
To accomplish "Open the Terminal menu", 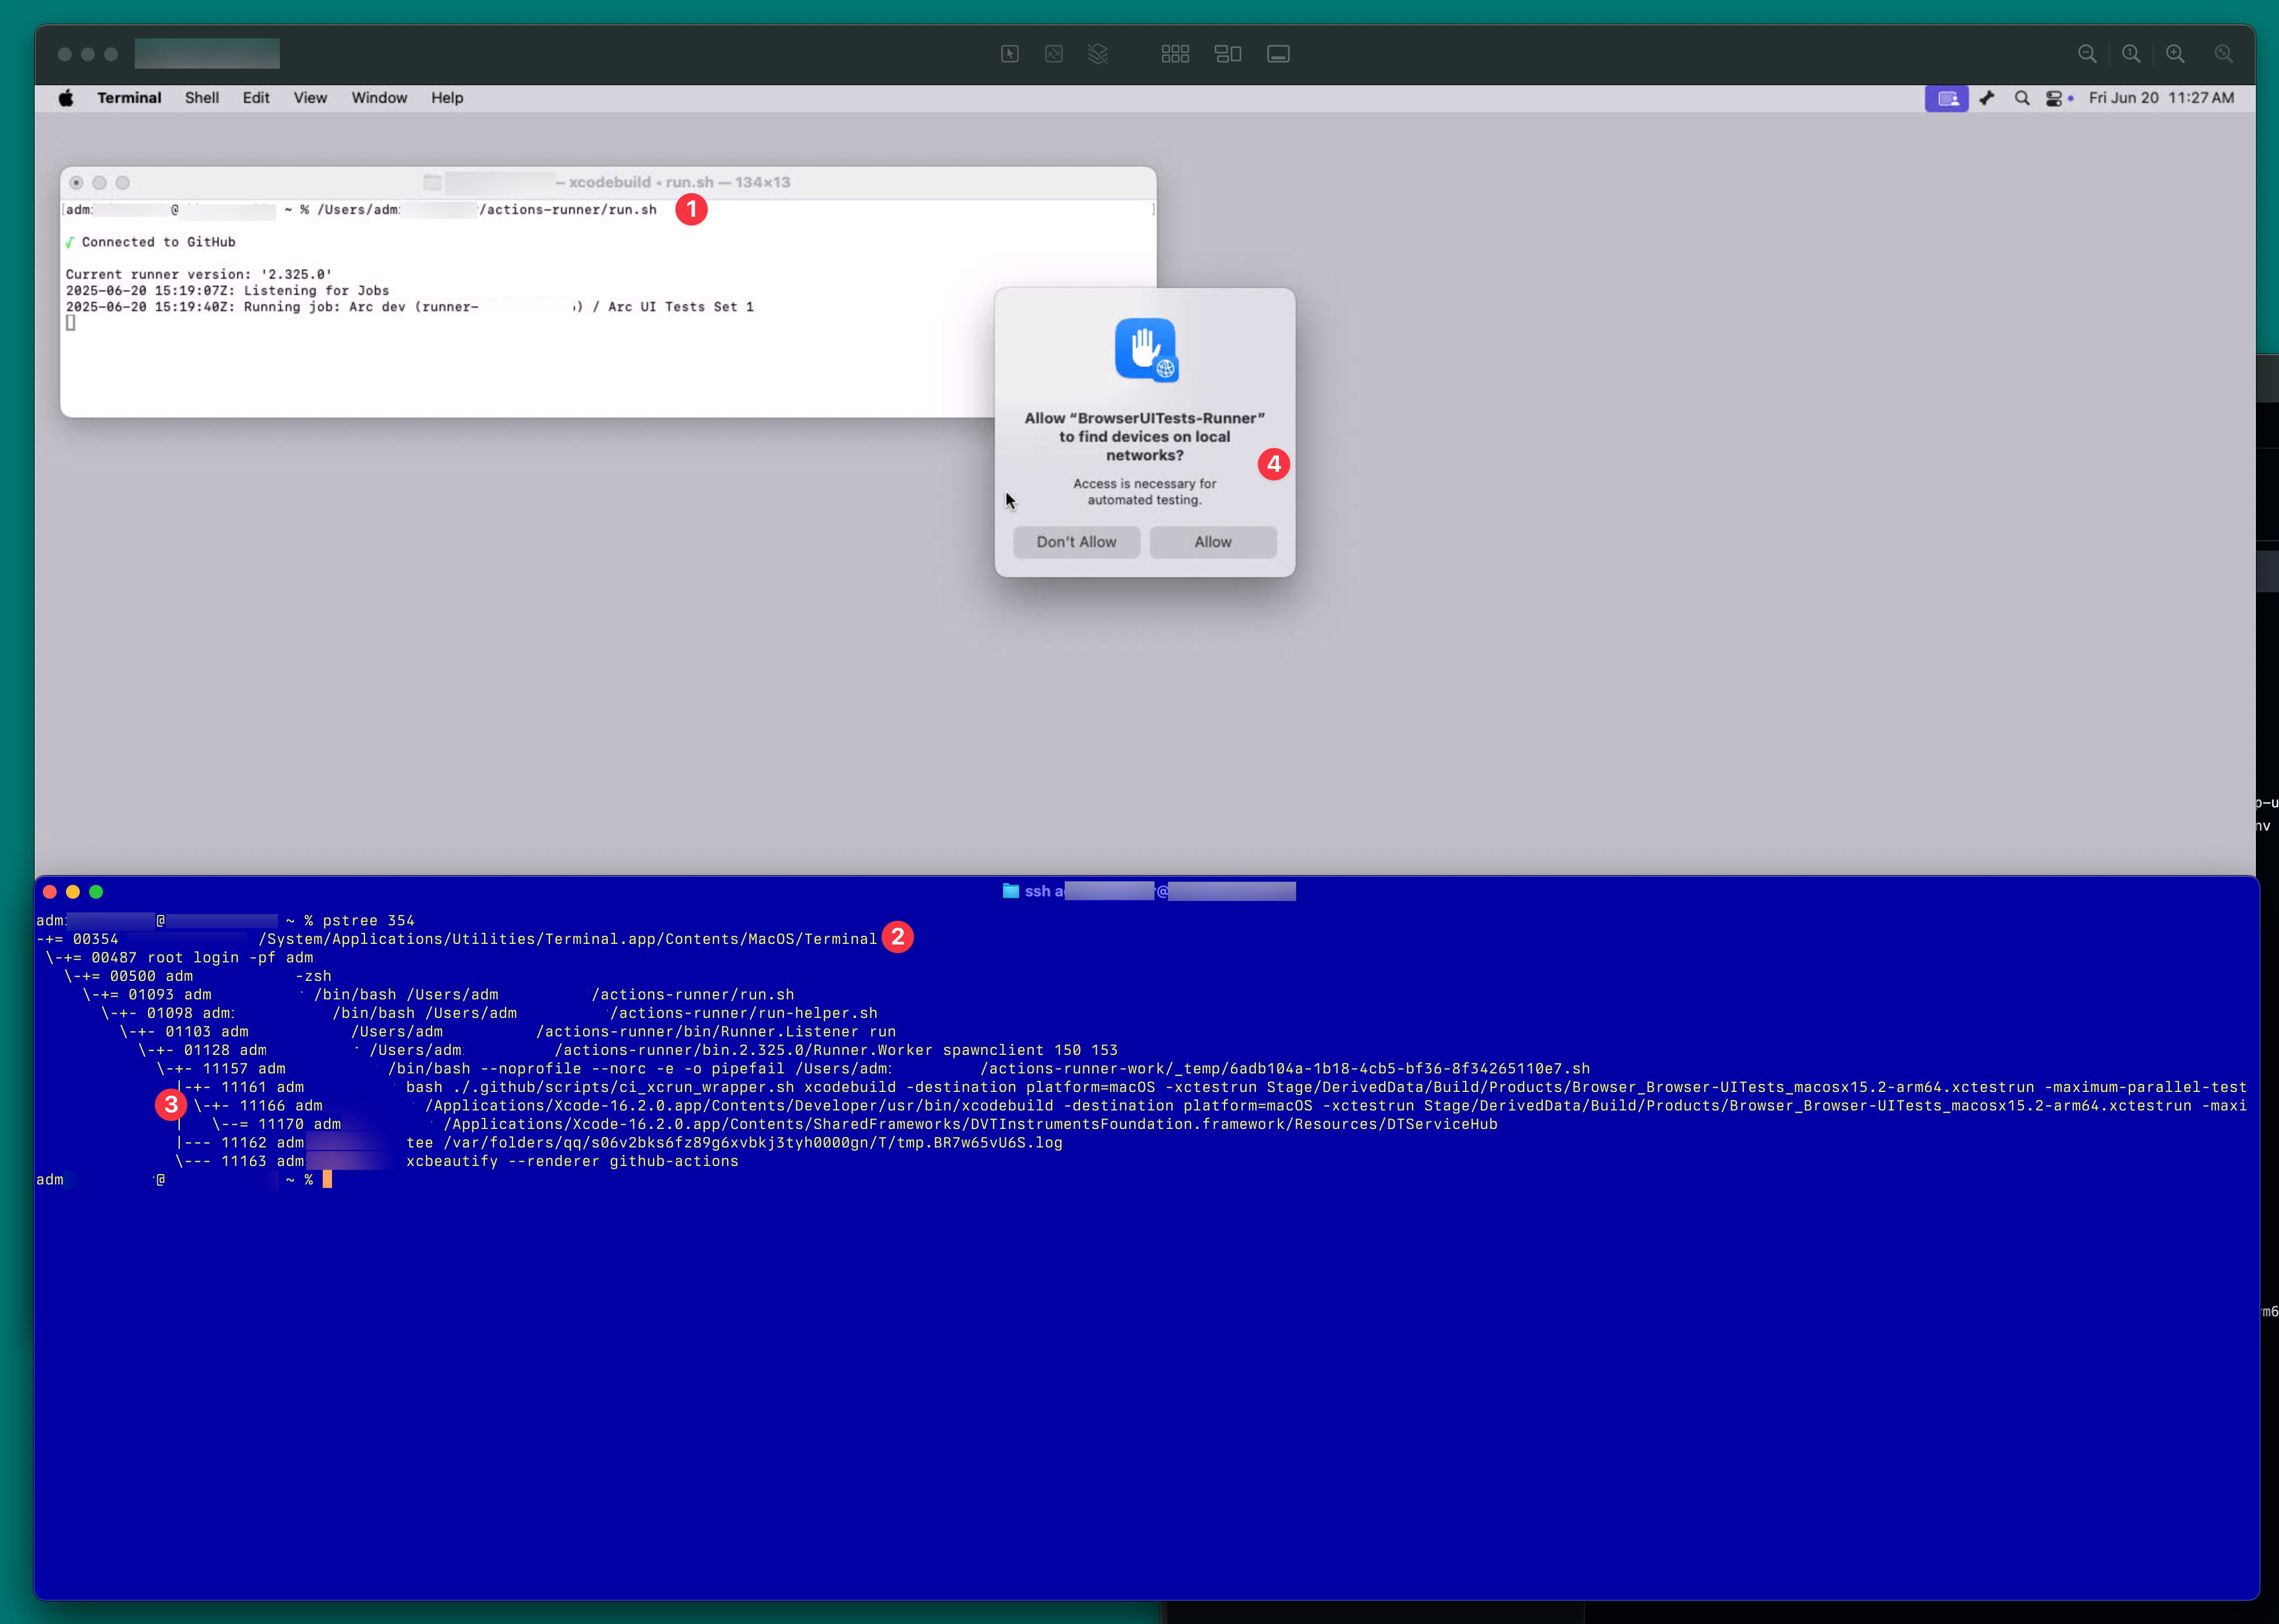I will [x=129, y=98].
